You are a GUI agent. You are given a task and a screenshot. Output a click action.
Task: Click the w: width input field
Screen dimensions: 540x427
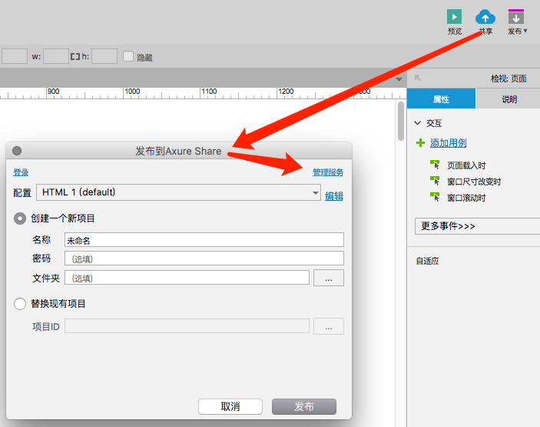click(56, 56)
